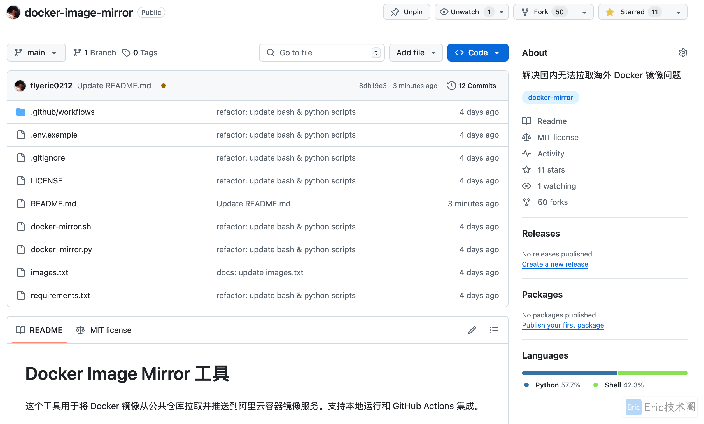Open the Unwatch notifications dropdown arrow
This screenshot has width=704, height=424.
502,12
